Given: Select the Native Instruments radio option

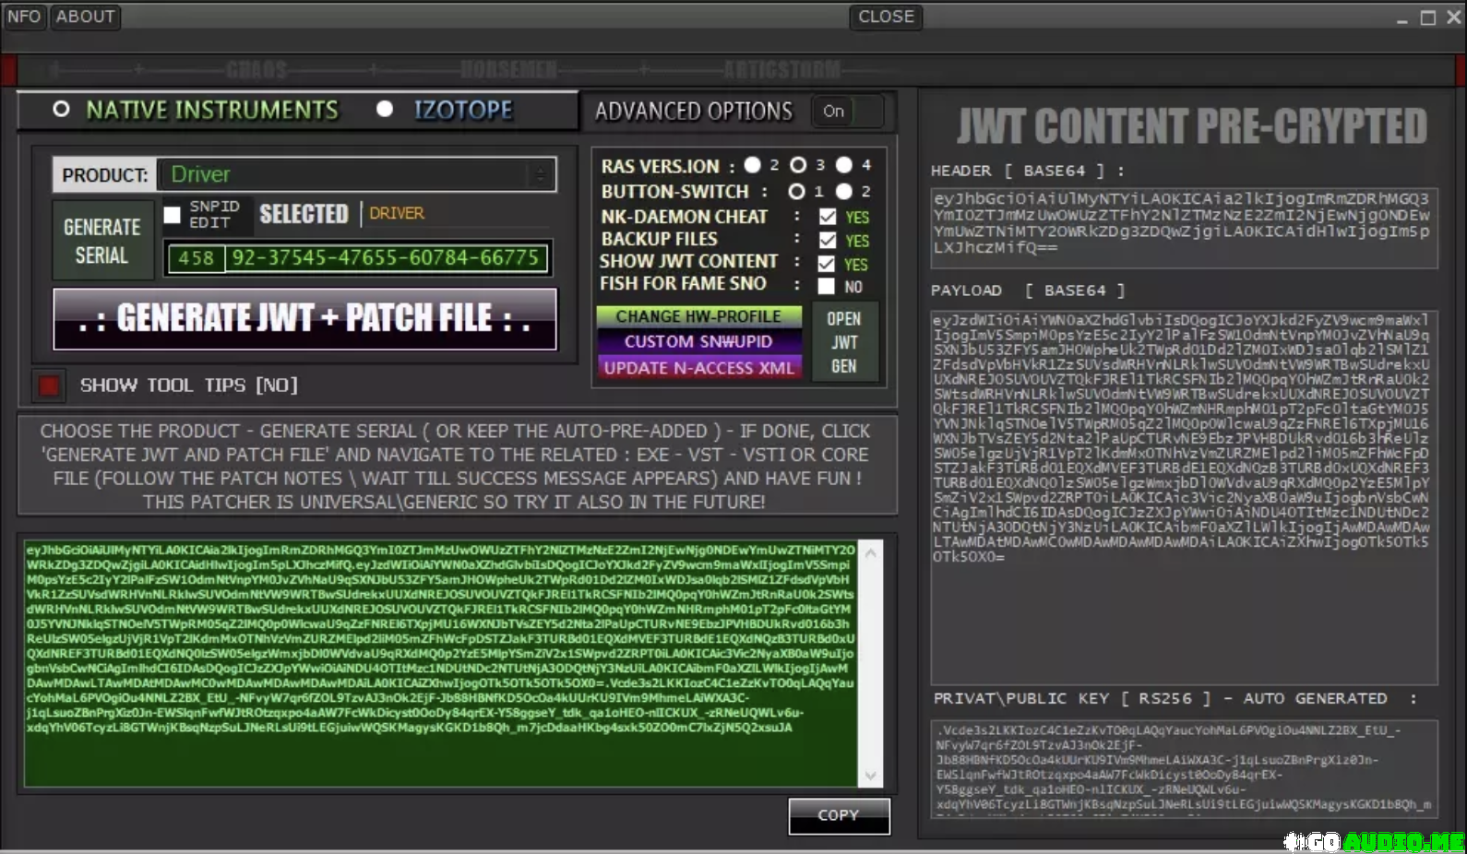Looking at the screenshot, I should [x=61, y=110].
